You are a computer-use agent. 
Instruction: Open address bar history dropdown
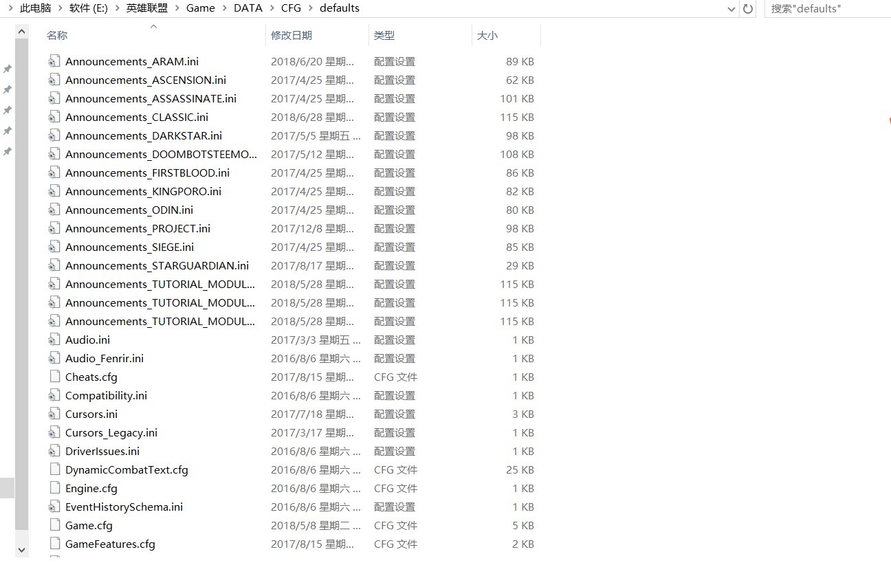(731, 9)
